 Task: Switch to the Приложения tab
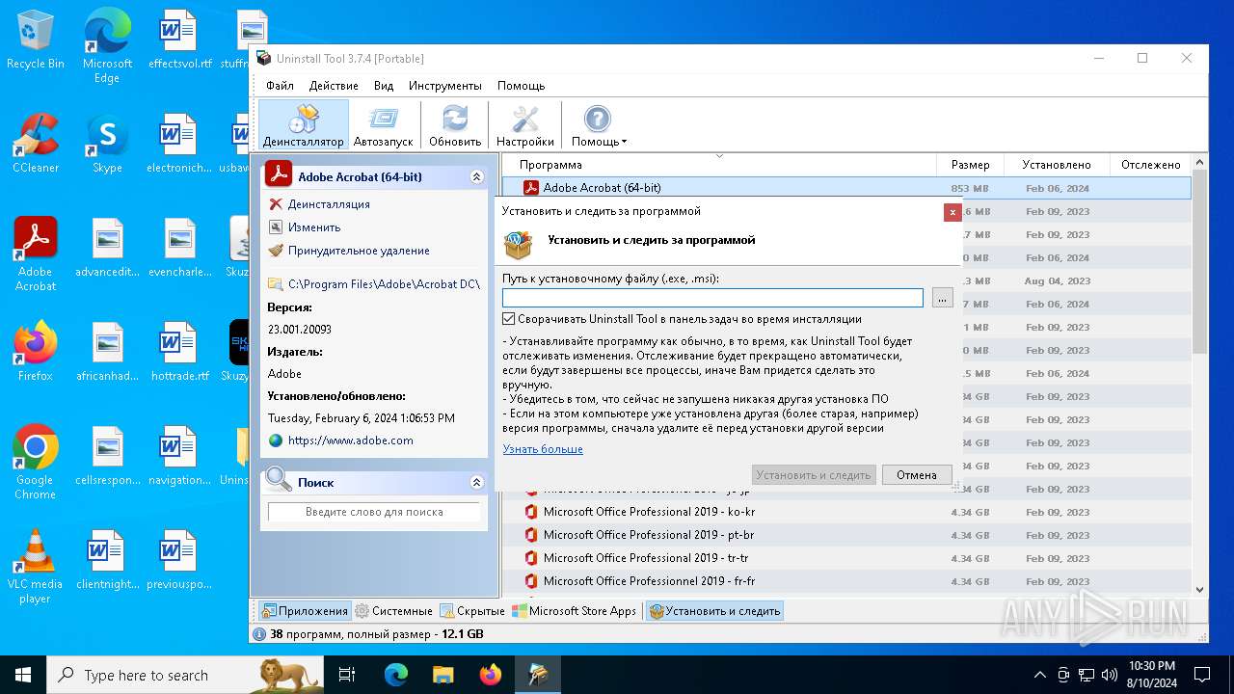(305, 611)
